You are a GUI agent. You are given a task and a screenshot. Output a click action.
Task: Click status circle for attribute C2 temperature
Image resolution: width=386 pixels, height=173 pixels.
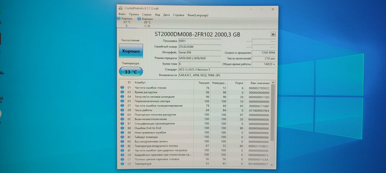tap(122, 164)
